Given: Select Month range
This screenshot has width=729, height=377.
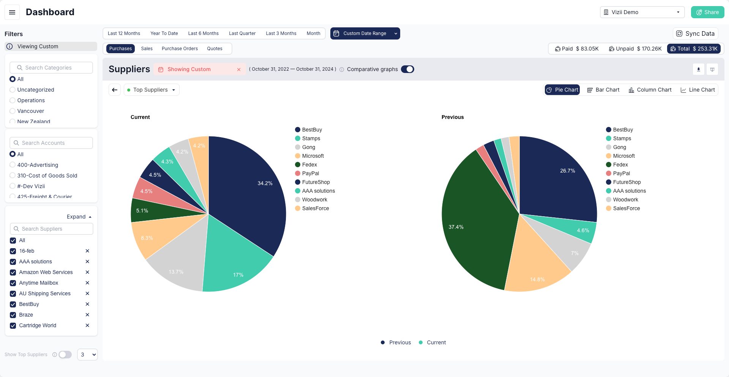Looking at the screenshot, I should [x=313, y=33].
